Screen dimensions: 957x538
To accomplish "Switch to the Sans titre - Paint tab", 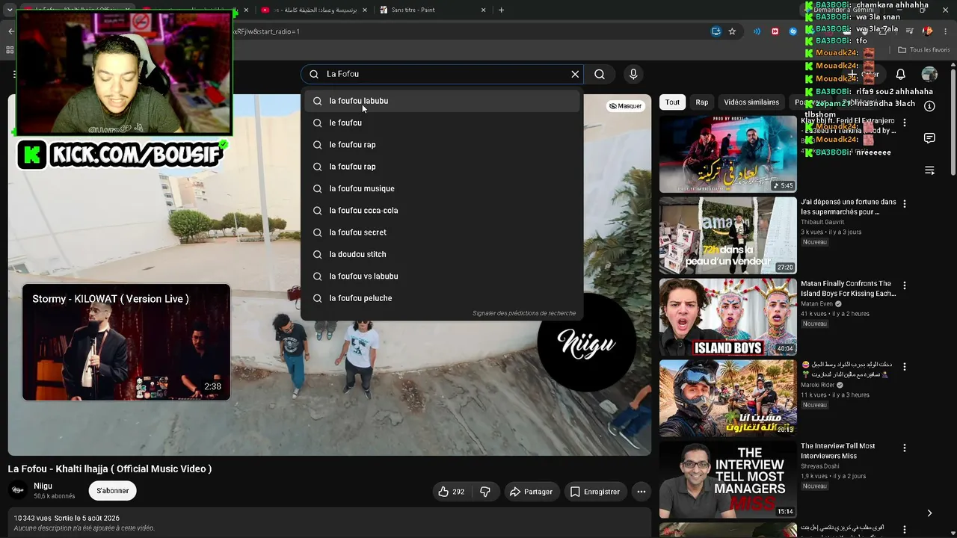I will [432, 10].
